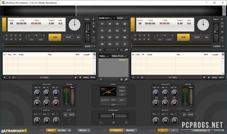
Task: Switch to Mixer mode
Action: pyautogui.click(x=51, y=130)
